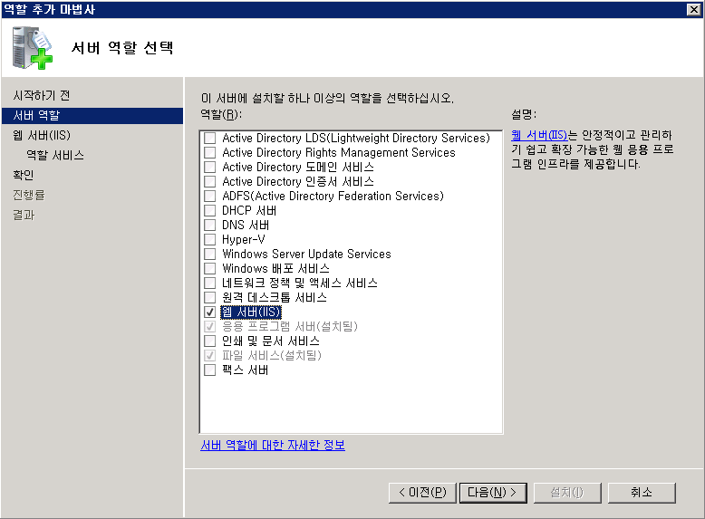
Task: Enable Active Directory 도메인 서비스 checkbox
Action: coord(209,167)
